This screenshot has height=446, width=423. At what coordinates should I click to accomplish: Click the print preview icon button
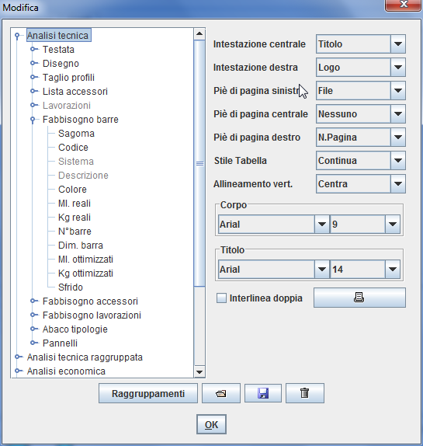coord(359,298)
